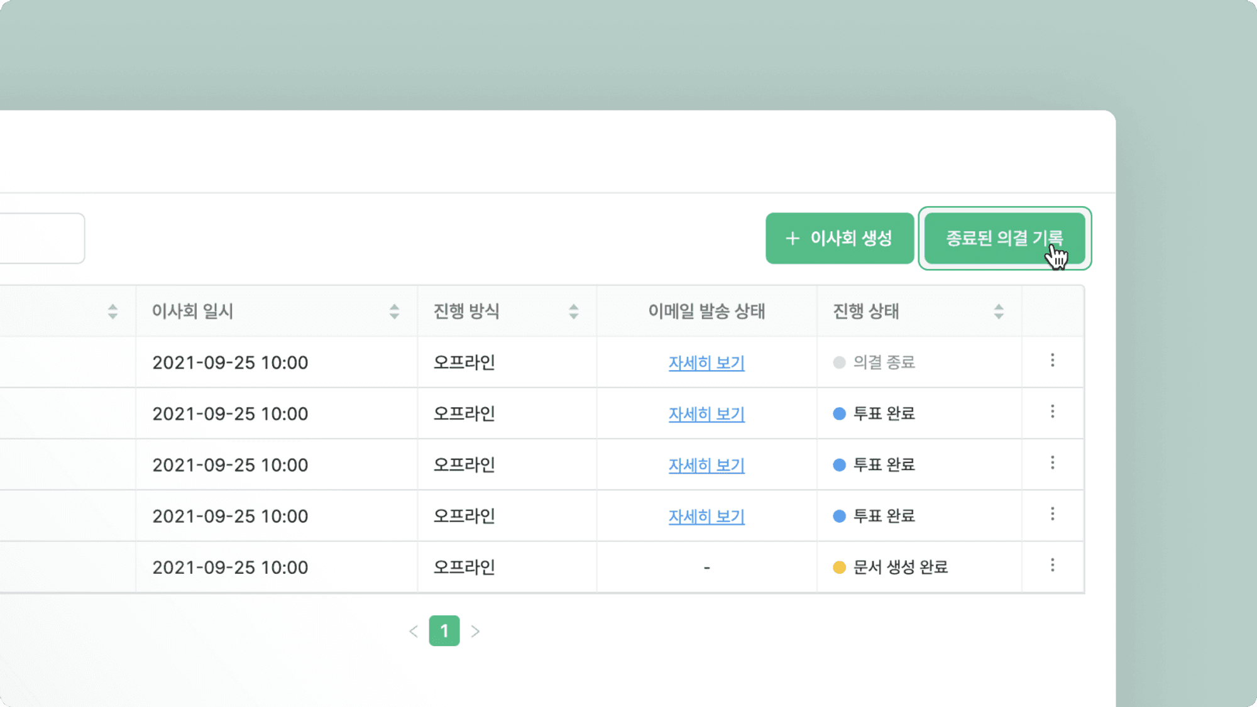Click the leftmost column's sort arrows
The image size is (1257, 707).
(113, 311)
